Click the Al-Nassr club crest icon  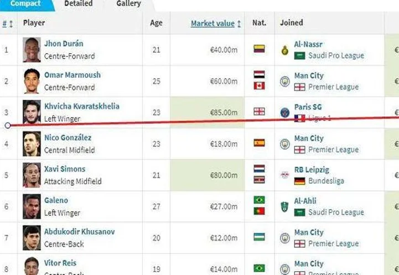point(285,50)
